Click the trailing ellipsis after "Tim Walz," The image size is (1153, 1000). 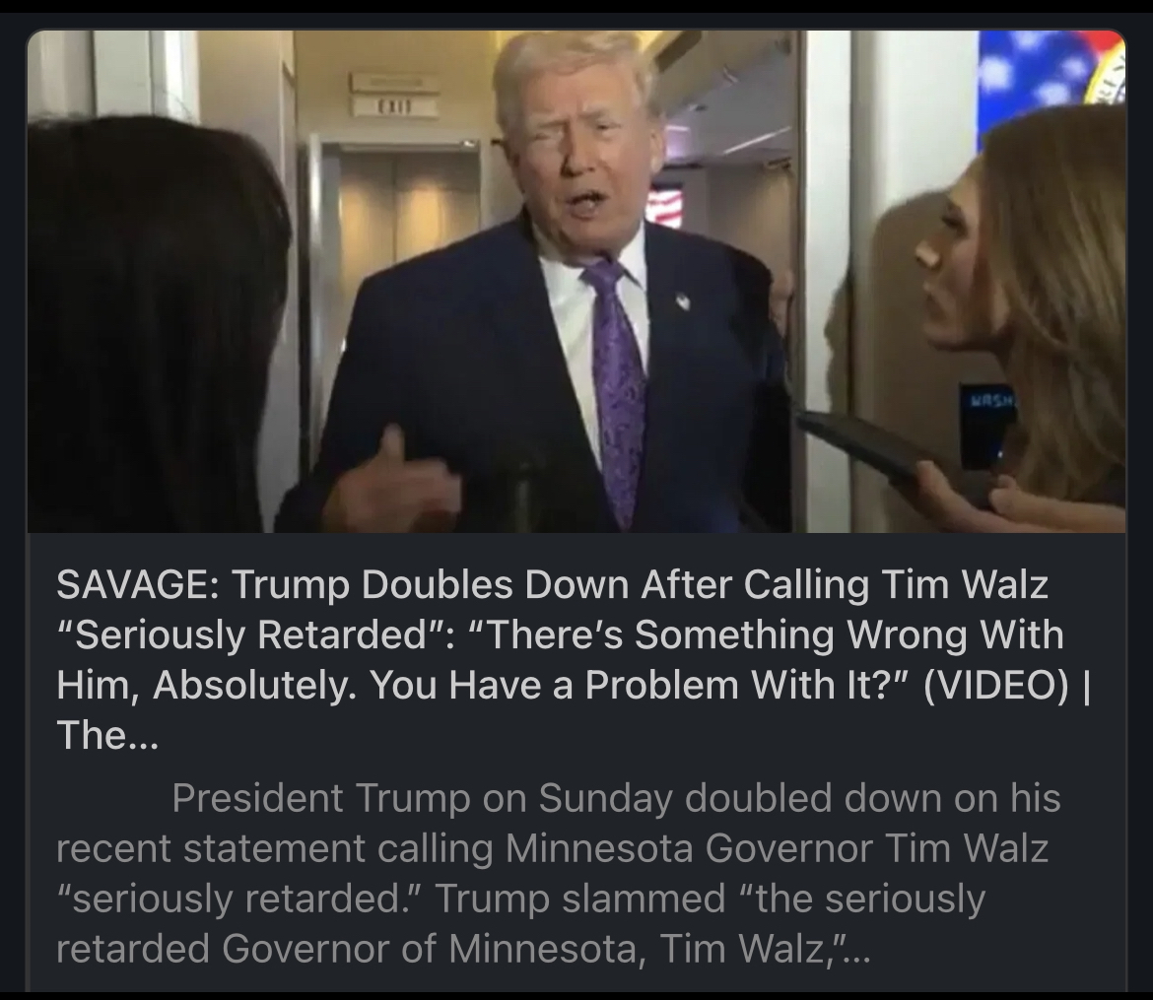857,954
